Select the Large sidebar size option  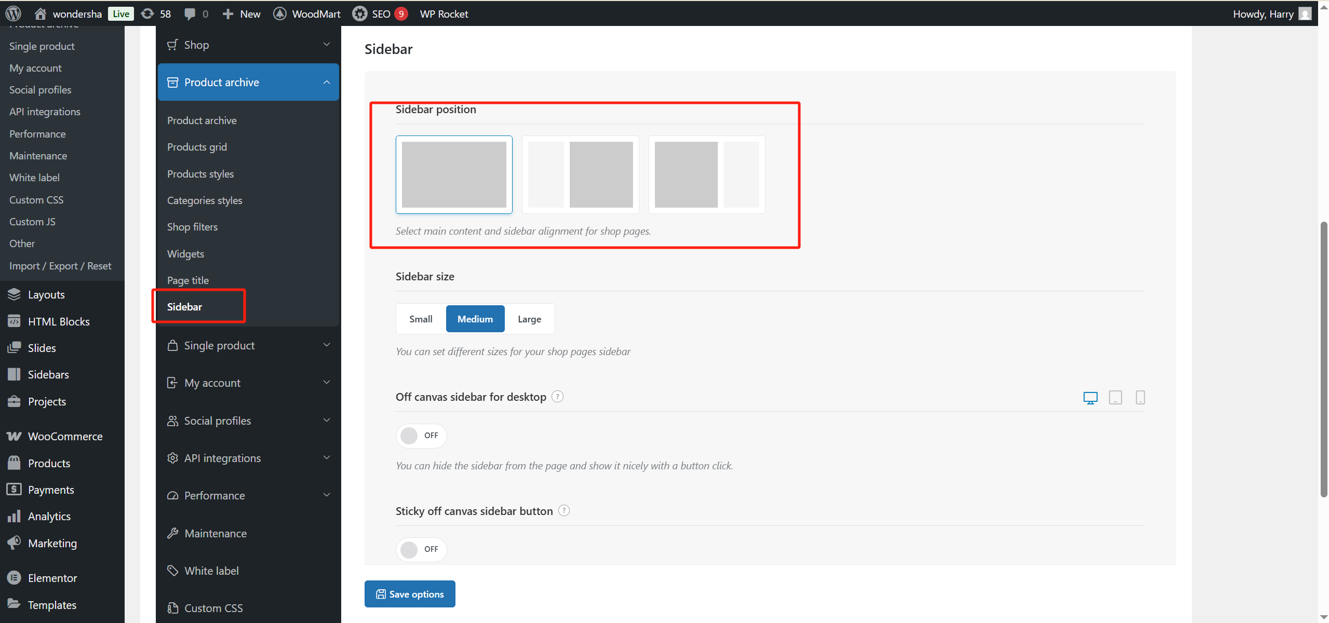coord(529,319)
